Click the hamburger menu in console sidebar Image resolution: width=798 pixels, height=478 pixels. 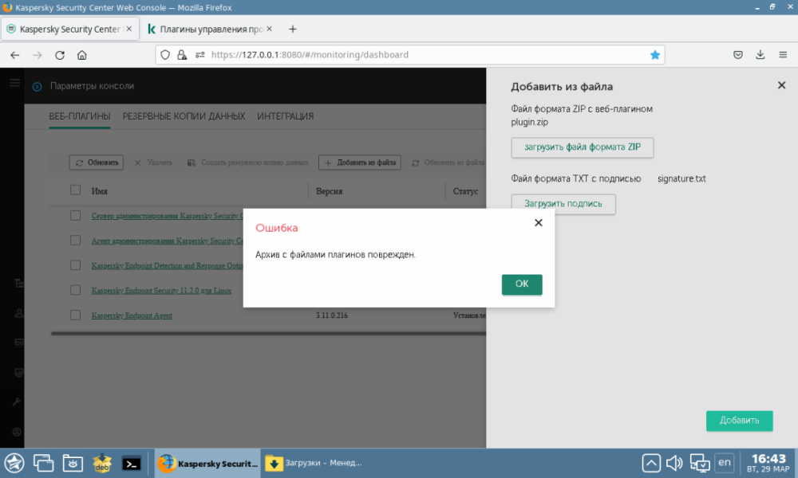[x=14, y=83]
